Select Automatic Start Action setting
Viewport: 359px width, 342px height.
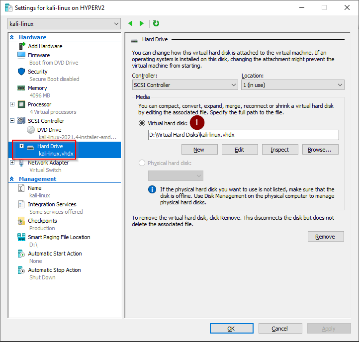tap(55, 254)
